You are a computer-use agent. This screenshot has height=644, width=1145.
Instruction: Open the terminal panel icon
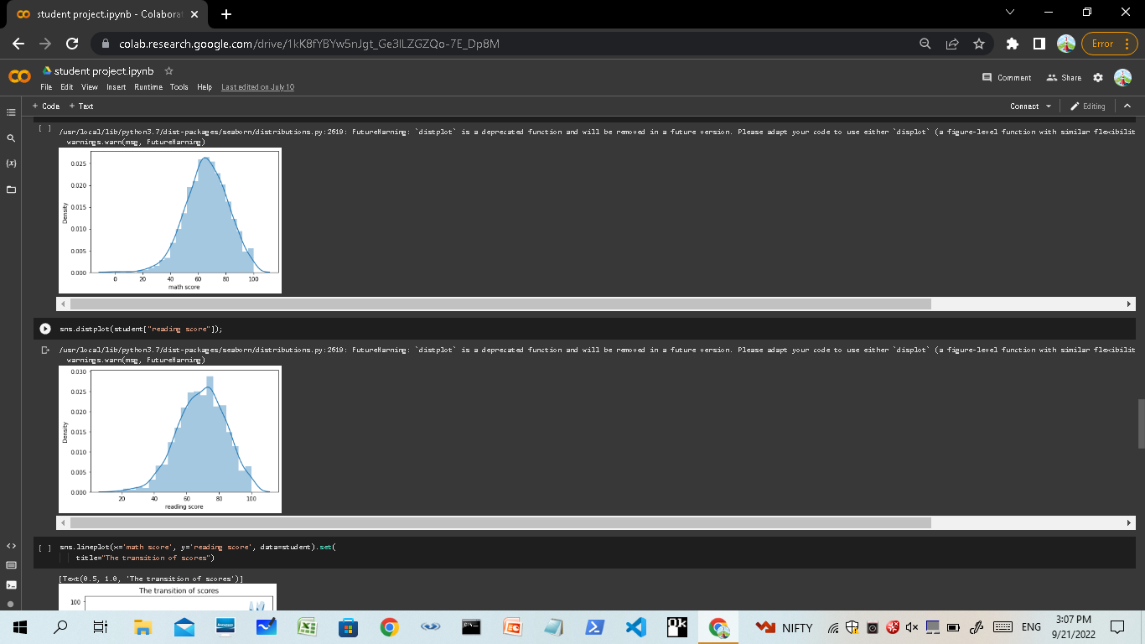11,584
